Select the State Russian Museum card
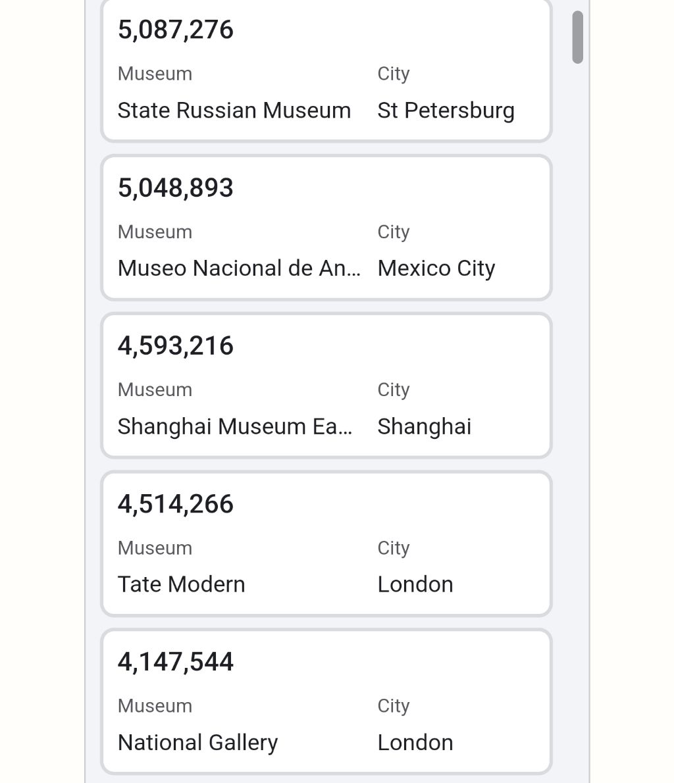674x783 pixels. click(326, 70)
